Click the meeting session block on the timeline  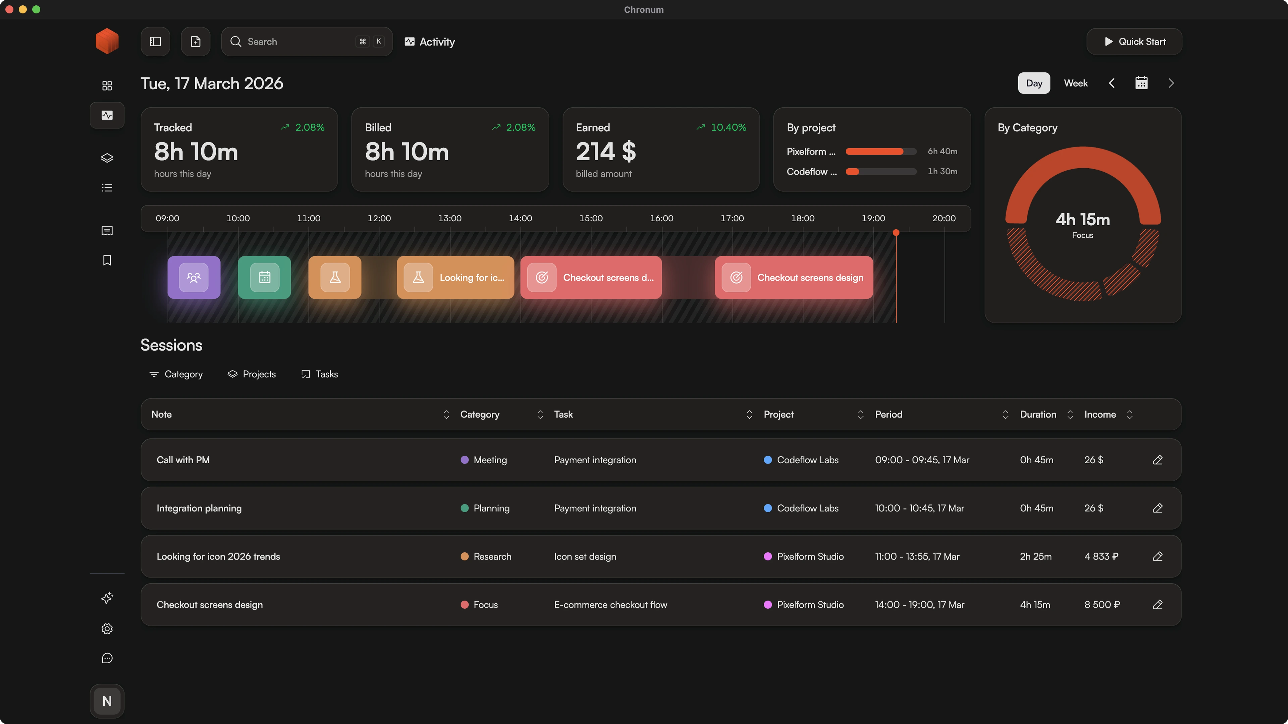[x=194, y=277]
